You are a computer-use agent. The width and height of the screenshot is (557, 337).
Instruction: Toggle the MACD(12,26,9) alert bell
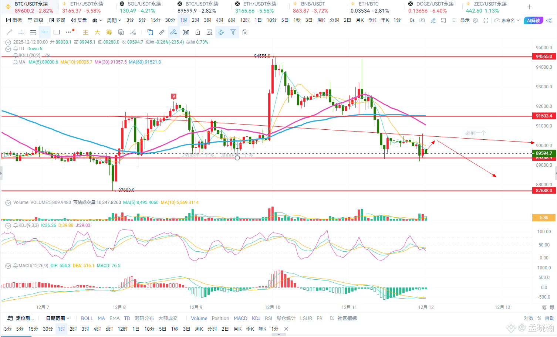click(16, 266)
